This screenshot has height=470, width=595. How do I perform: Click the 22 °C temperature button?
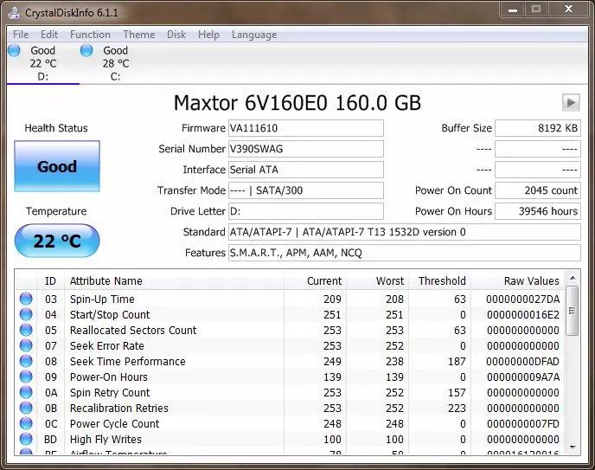(x=57, y=241)
